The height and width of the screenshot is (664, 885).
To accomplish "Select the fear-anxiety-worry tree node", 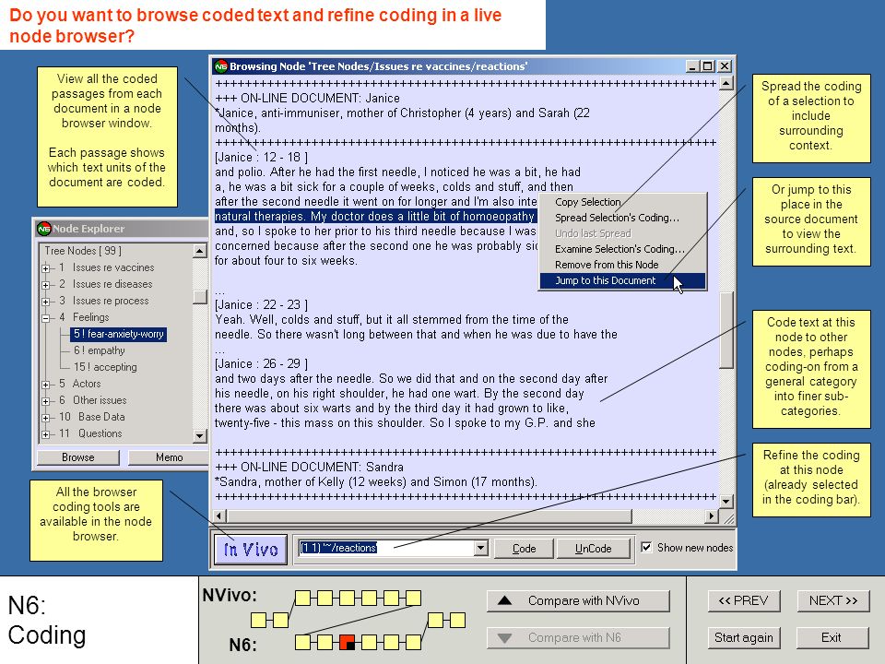I will (x=119, y=334).
